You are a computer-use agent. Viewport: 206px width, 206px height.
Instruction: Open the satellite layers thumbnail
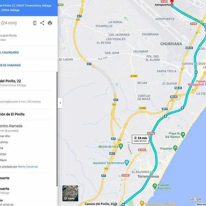(x=70, y=193)
